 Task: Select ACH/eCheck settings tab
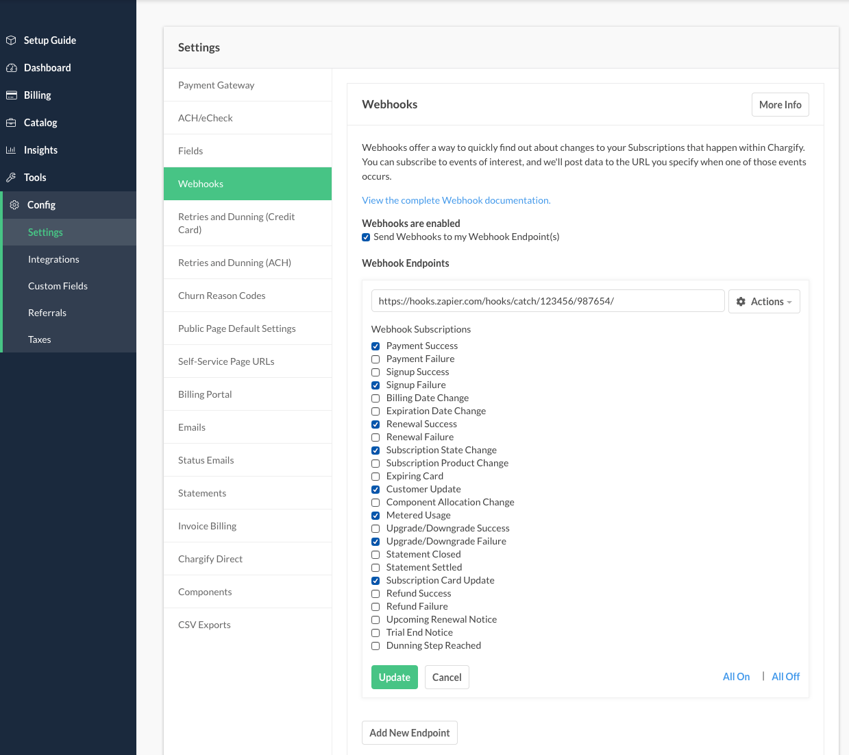coord(247,118)
